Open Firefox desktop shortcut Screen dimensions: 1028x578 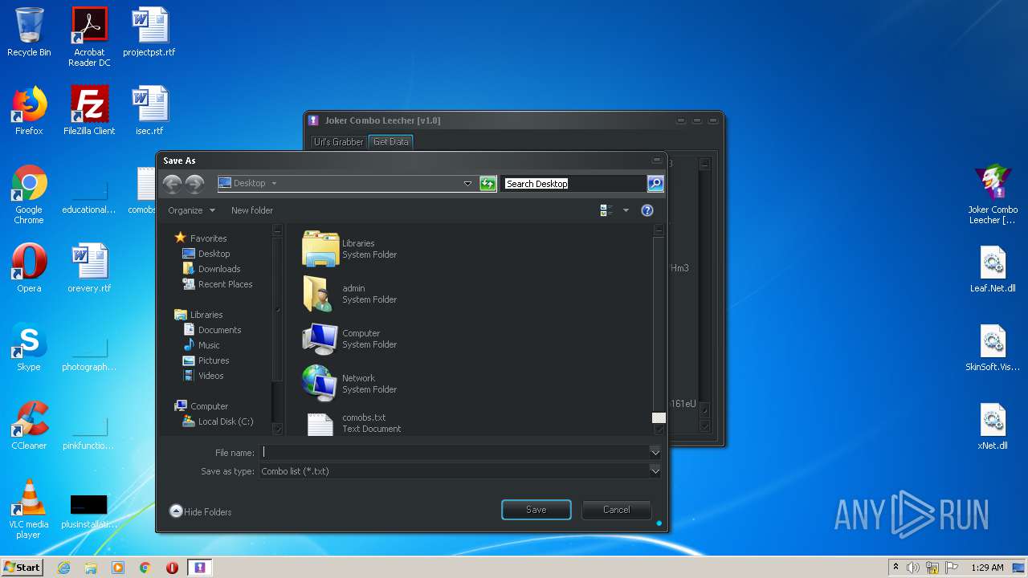pos(29,111)
